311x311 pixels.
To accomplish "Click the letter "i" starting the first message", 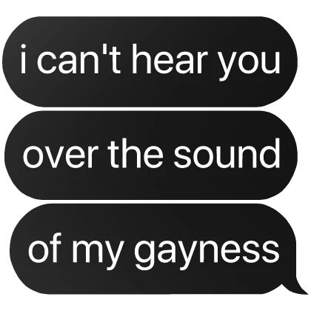I will 23,59.
